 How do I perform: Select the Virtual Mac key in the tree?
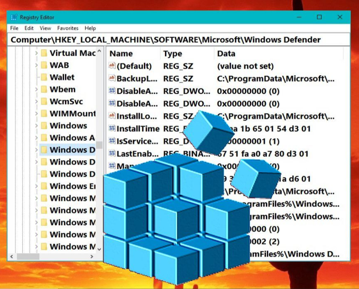tap(72, 53)
